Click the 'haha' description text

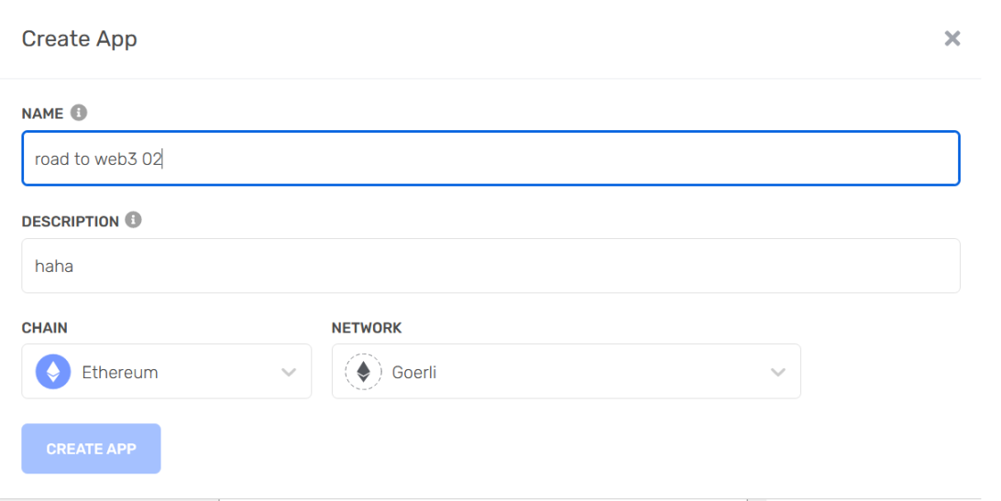(54, 266)
